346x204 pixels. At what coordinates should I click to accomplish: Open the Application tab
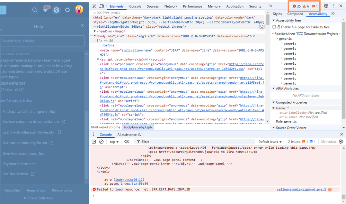235,6
